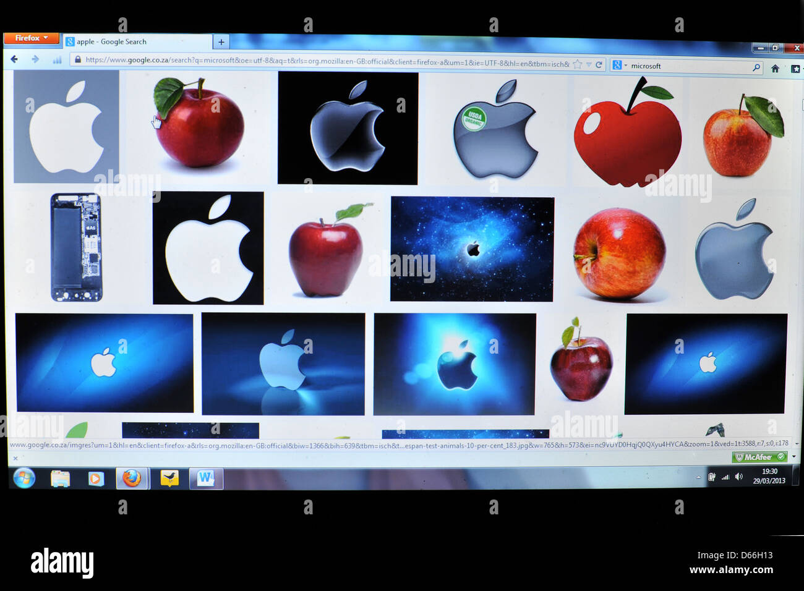Expand the URL history dropdown arrow
804x591 pixels.
[x=589, y=64]
